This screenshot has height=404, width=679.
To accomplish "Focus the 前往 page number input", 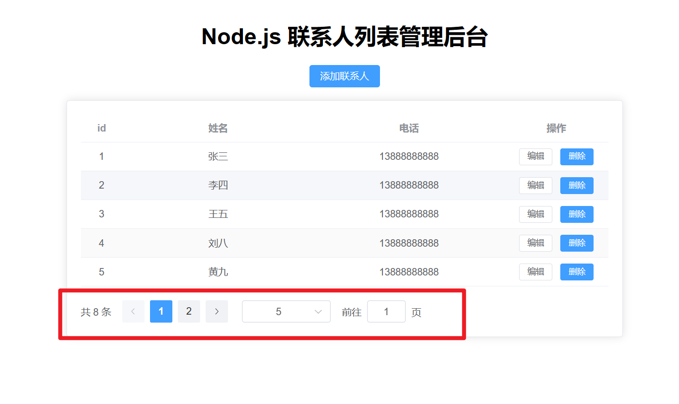I will click(386, 311).
